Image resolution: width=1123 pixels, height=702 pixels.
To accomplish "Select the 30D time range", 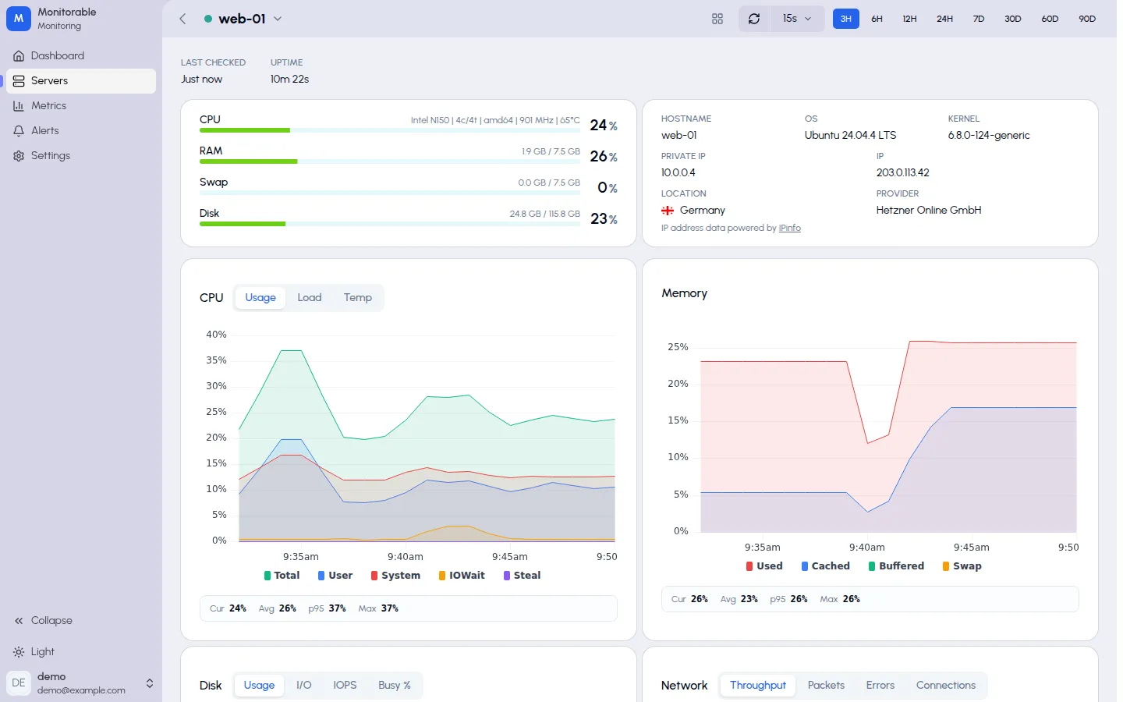I will click(x=1012, y=19).
